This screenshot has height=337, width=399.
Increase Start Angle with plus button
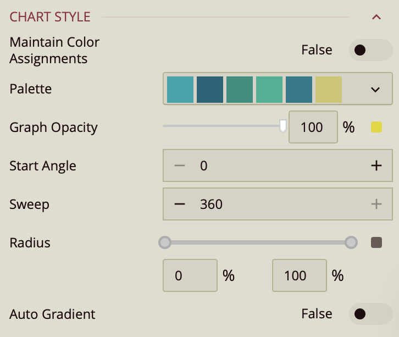[x=376, y=166]
